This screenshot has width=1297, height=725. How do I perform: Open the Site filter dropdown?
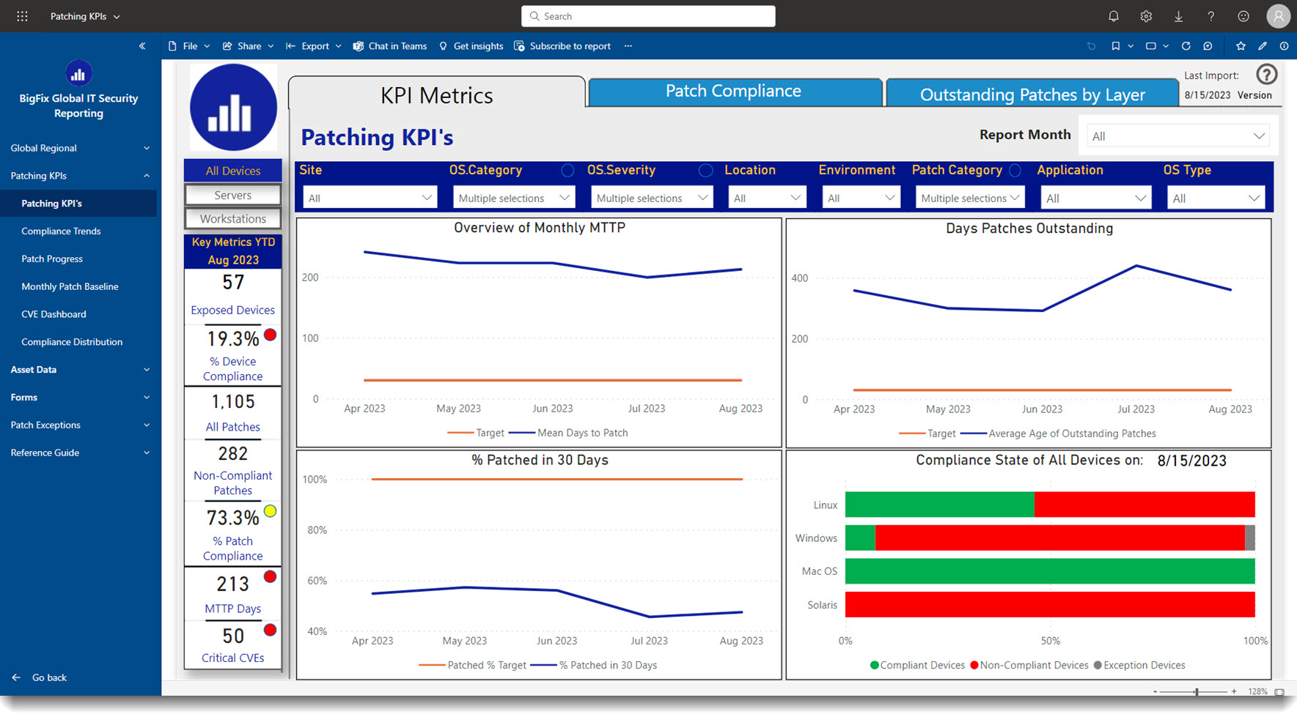[370, 198]
